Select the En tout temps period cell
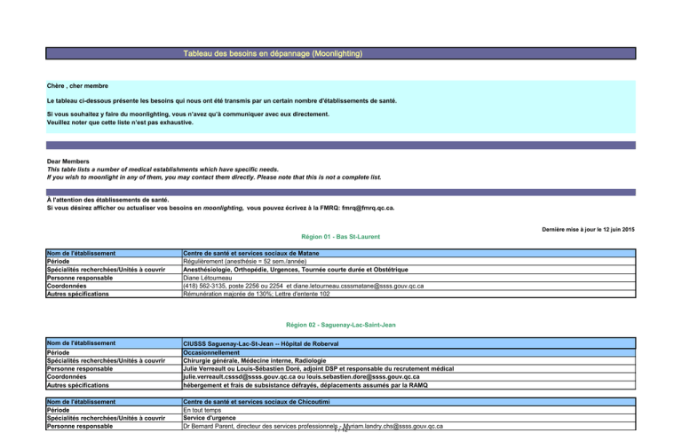This screenshot has height=441, width=682. pos(206,411)
